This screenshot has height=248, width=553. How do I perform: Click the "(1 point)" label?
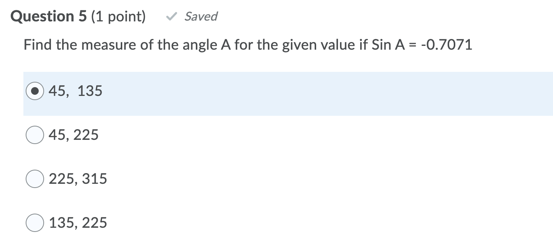119,16
